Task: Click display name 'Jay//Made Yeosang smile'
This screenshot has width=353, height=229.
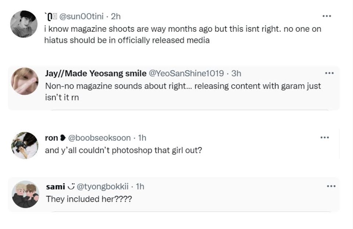Action: click(x=95, y=73)
